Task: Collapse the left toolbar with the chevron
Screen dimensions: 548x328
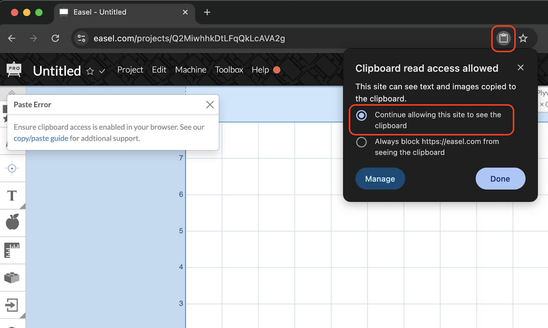Action: 12,93
